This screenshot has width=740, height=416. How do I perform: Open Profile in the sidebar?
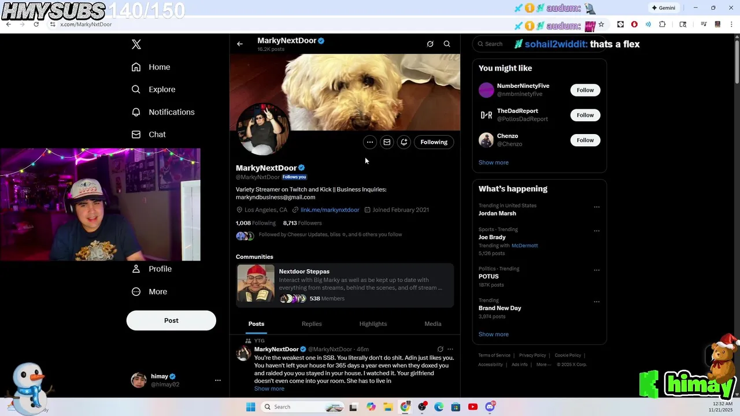tap(151, 269)
